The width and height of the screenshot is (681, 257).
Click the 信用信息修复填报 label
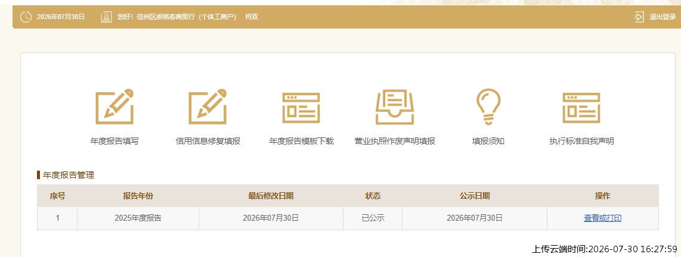[208, 141]
